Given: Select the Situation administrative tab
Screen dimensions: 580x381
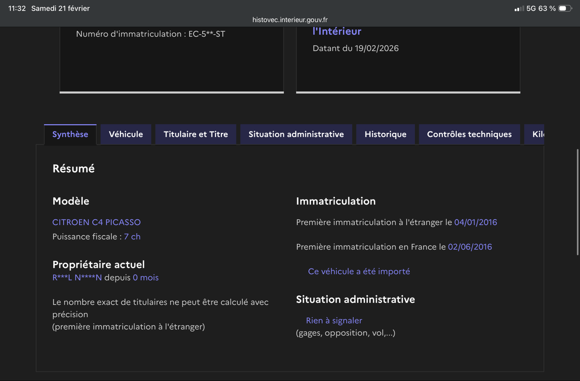Looking at the screenshot, I should (x=296, y=134).
